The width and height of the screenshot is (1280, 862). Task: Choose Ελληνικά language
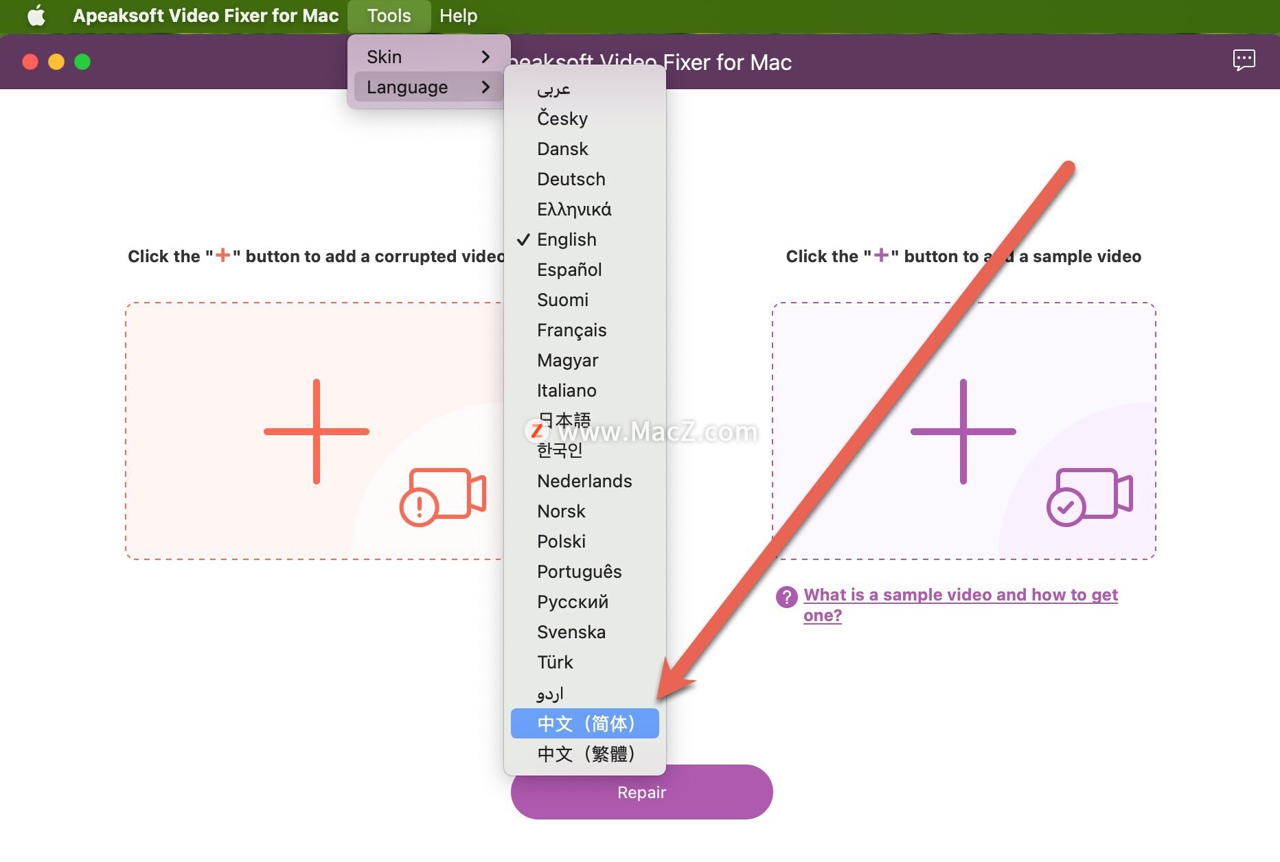click(x=585, y=209)
